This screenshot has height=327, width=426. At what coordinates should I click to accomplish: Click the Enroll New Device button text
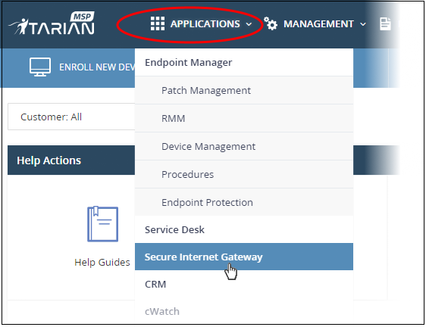[x=97, y=67]
